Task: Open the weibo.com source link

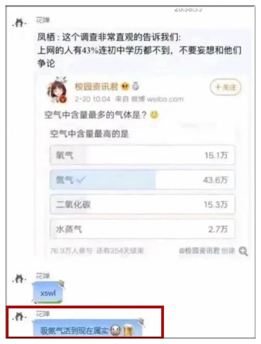Action: (165, 99)
